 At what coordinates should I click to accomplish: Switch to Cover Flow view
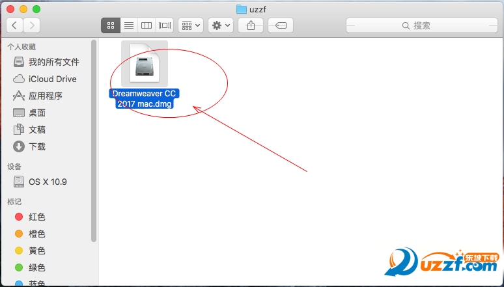[x=164, y=25]
